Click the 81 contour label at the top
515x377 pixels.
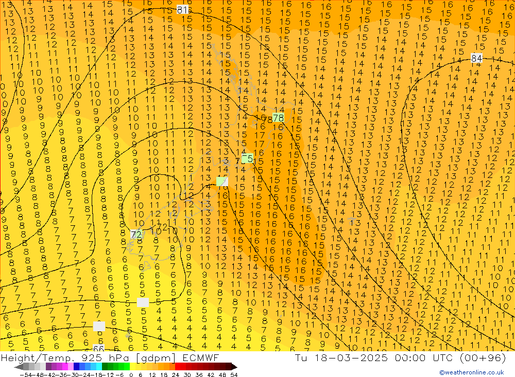pos(182,10)
